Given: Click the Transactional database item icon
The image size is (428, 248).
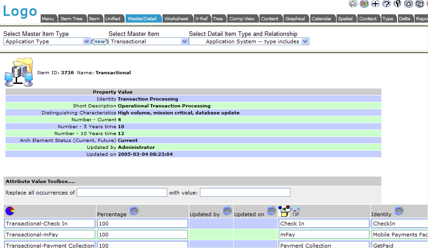Looking at the screenshot, I should (x=19, y=72).
